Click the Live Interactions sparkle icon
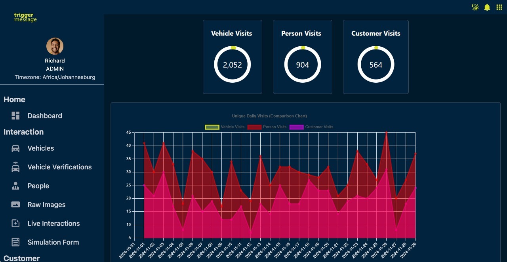 pyautogui.click(x=15, y=224)
